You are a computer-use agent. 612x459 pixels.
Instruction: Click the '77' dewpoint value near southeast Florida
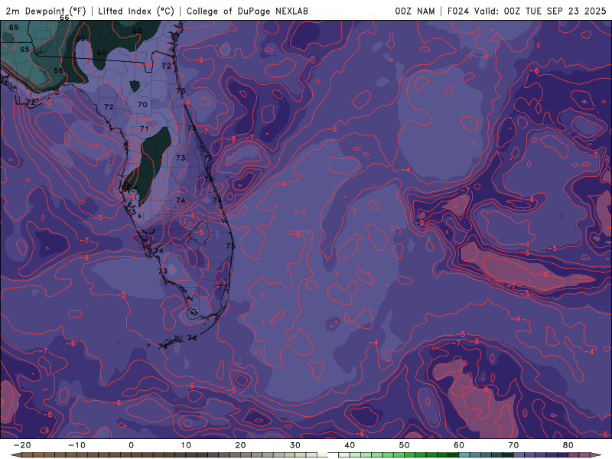223,288
